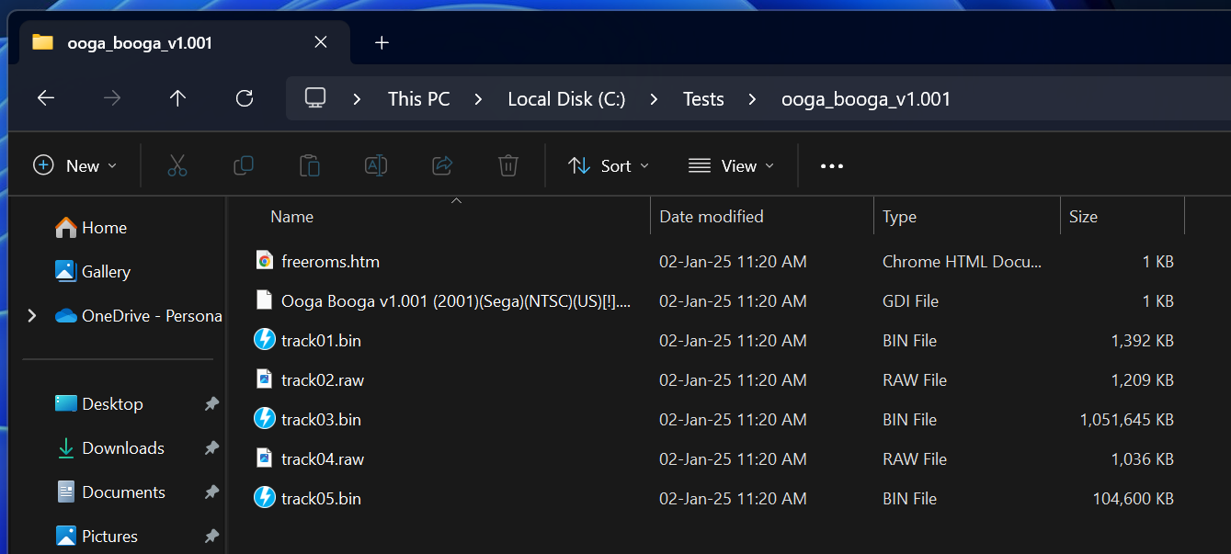Open the Sort options dropdown
This screenshot has width=1231, height=554.
click(609, 165)
